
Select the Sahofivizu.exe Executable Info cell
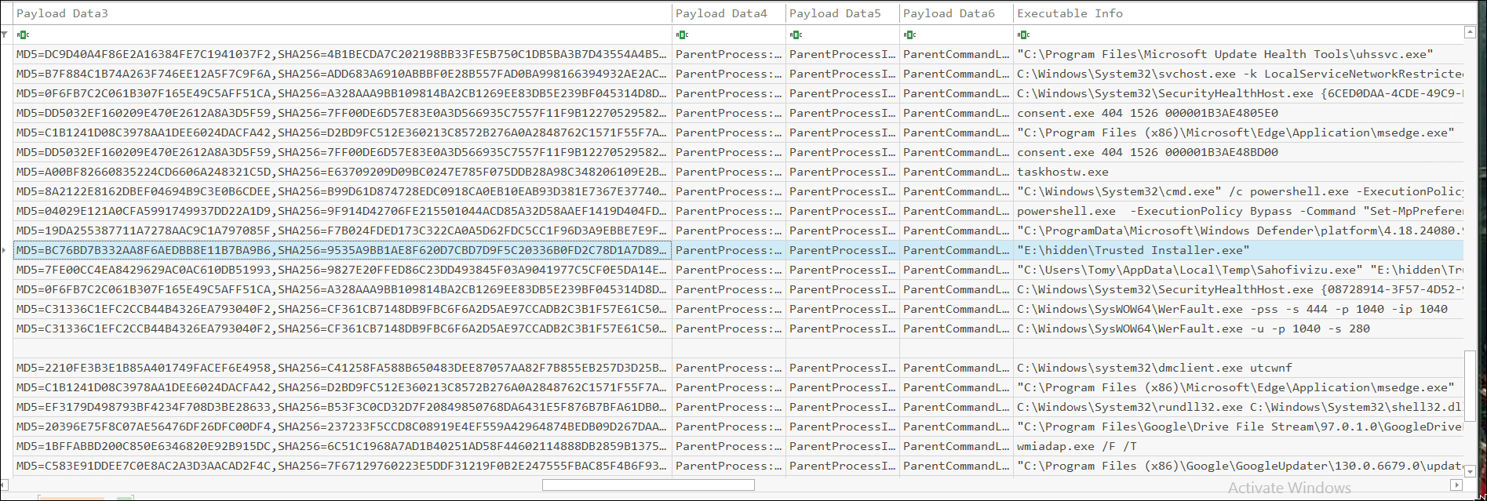pyautogui.click(x=1238, y=270)
